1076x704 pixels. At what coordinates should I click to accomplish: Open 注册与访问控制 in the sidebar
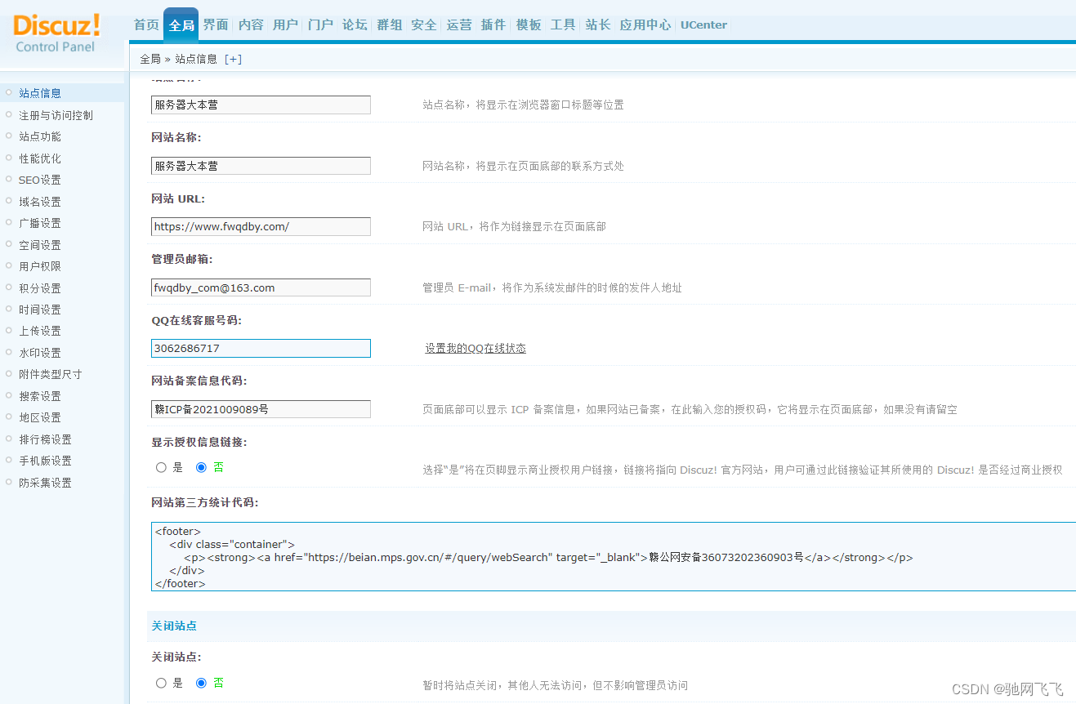pyautogui.click(x=56, y=115)
